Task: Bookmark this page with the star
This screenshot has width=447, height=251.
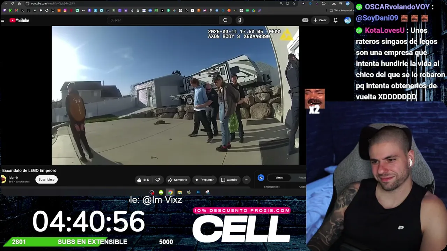Action: point(294,3)
